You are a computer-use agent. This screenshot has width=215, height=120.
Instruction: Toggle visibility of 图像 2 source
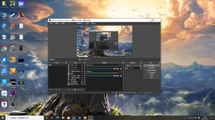pyautogui.click(x=82, y=74)
